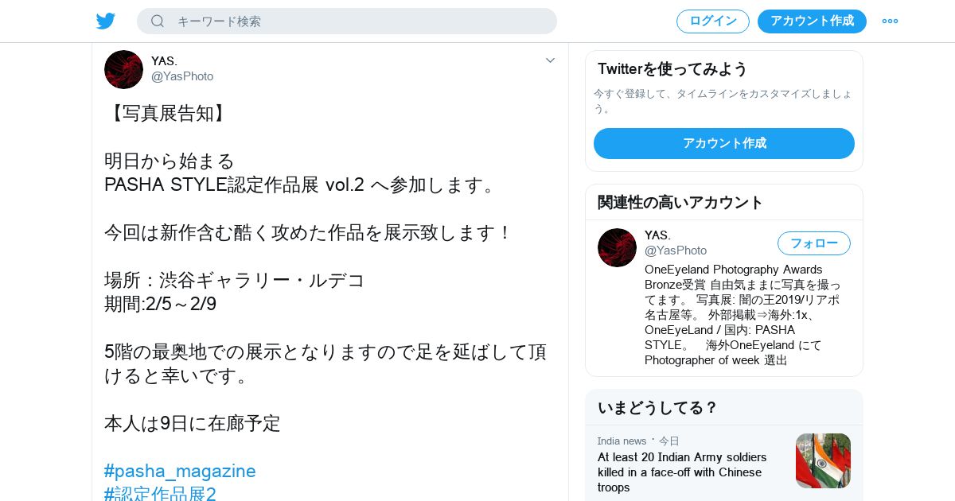Open the YAS. avatar in tweet header
Viewport: 955px width, 501px height.
[x=123, y=69]
